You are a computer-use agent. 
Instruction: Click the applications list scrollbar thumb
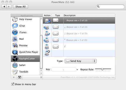tap(41, 52)
